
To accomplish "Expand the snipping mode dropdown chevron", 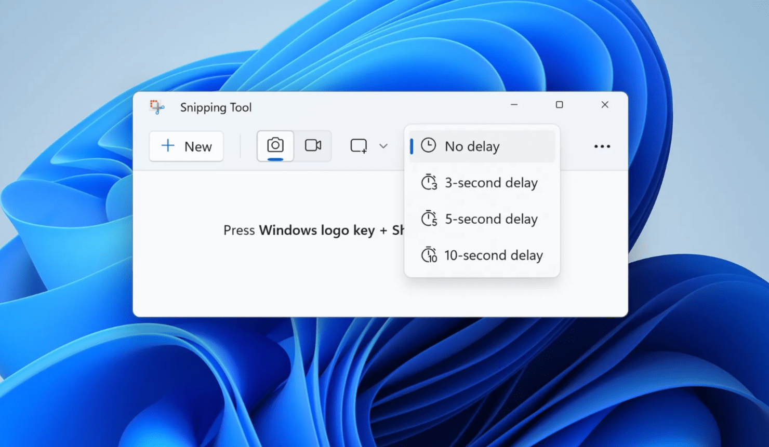I will pos(383,146).
